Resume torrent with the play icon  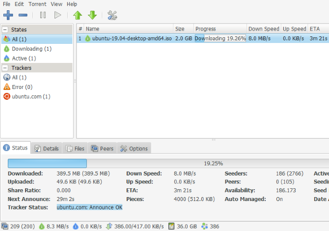click(x=57, y=15)
